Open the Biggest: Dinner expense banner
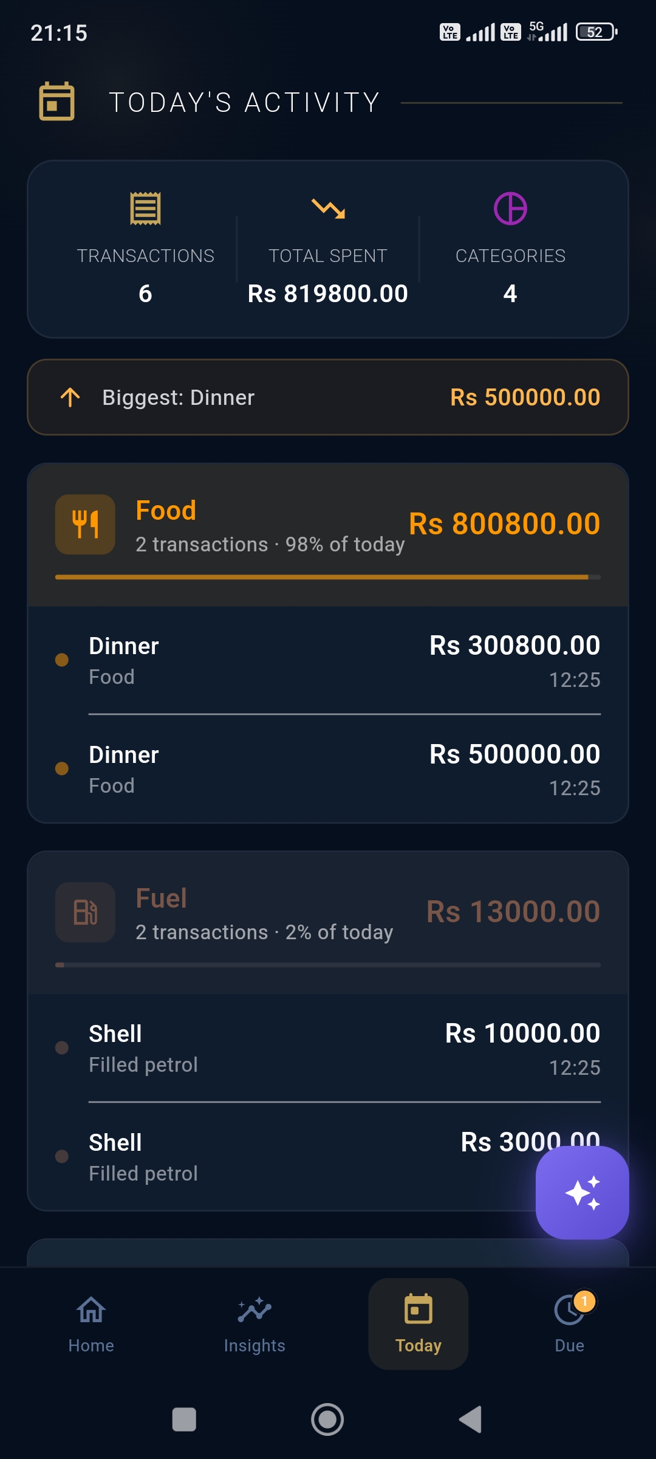This screenshot has height=1459, width=656. tap(328, 398)
